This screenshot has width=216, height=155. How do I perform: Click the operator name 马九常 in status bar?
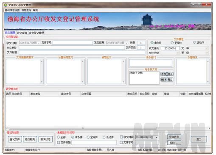point(111,150)
